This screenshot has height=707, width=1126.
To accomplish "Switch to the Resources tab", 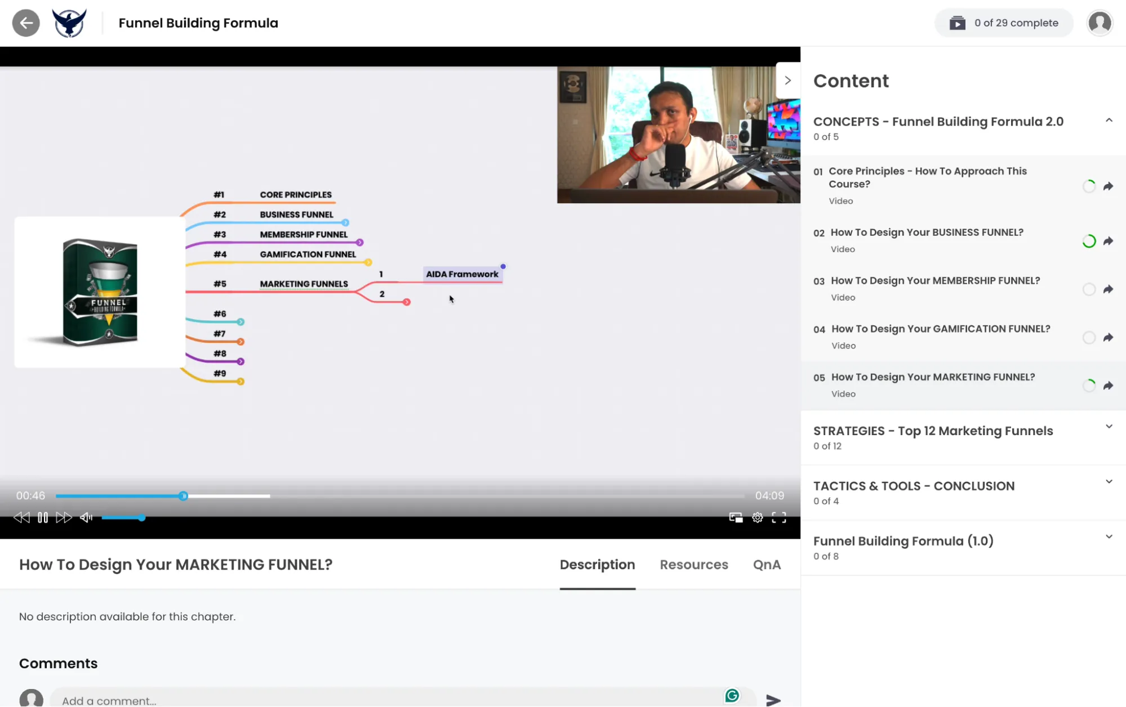I will click(693, 565).
